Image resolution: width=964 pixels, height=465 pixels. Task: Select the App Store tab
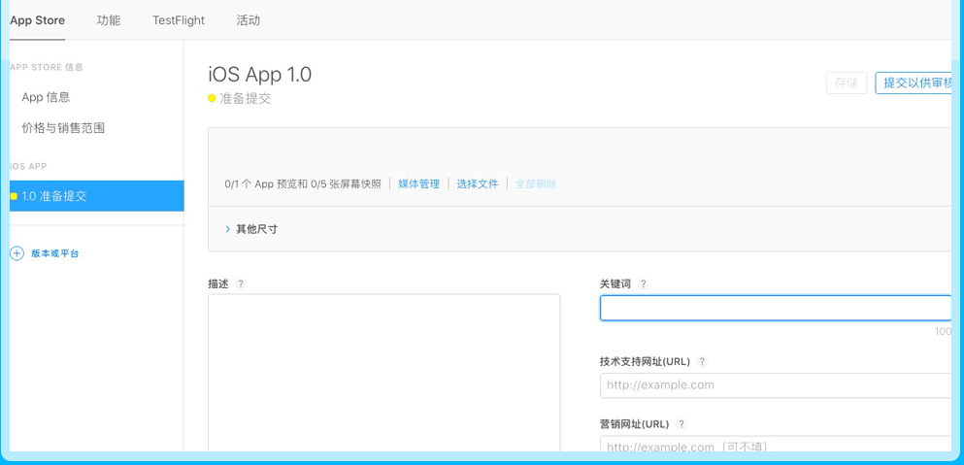pyautogui.click(x=37, y=20)
